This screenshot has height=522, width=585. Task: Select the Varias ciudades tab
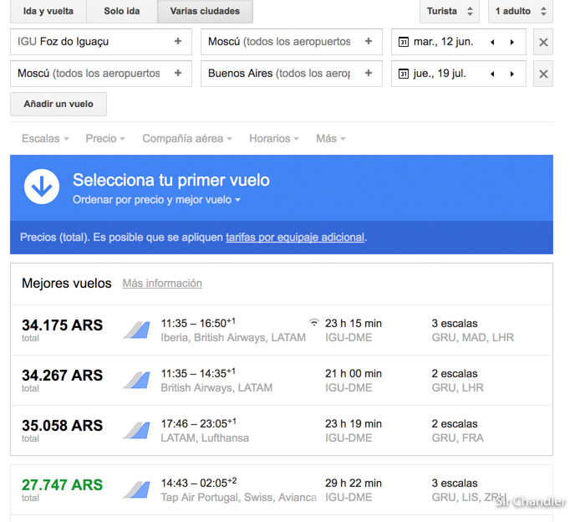click(205, 12)
